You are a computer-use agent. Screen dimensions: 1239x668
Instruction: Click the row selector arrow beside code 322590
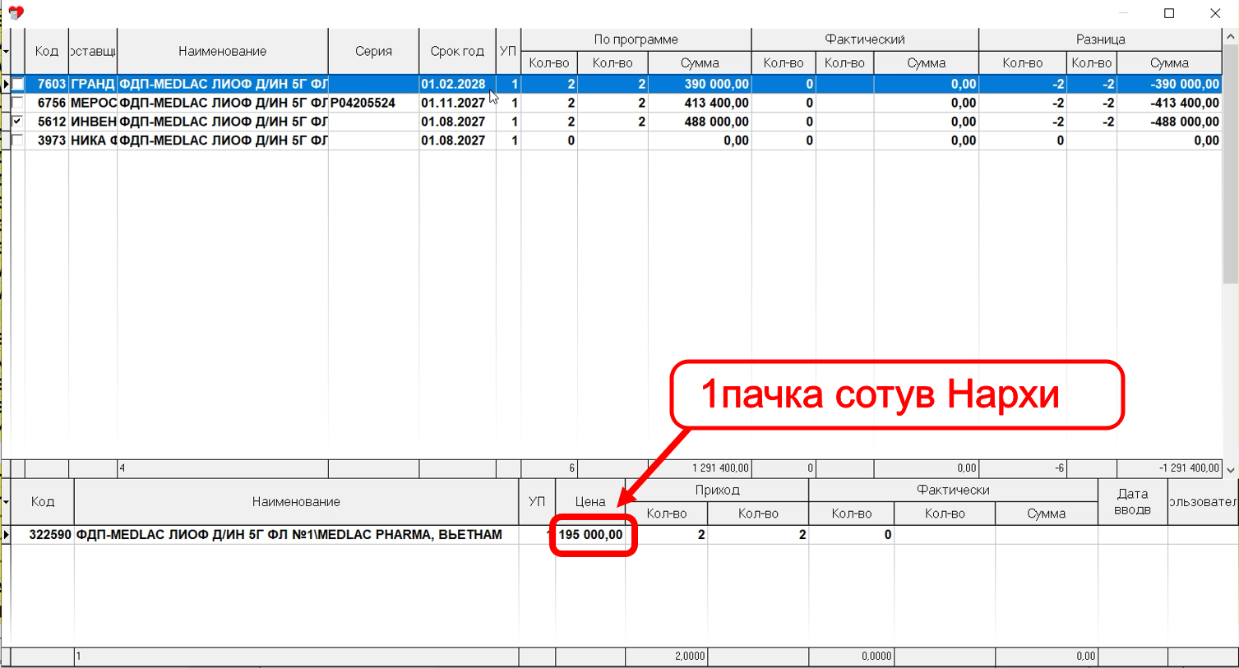pos(6,534)
